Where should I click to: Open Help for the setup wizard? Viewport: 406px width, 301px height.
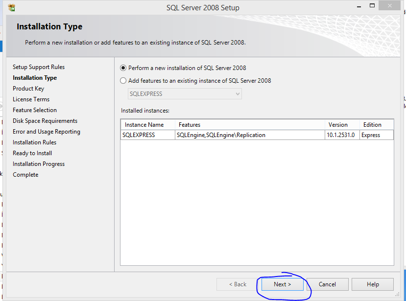[373, 284]
